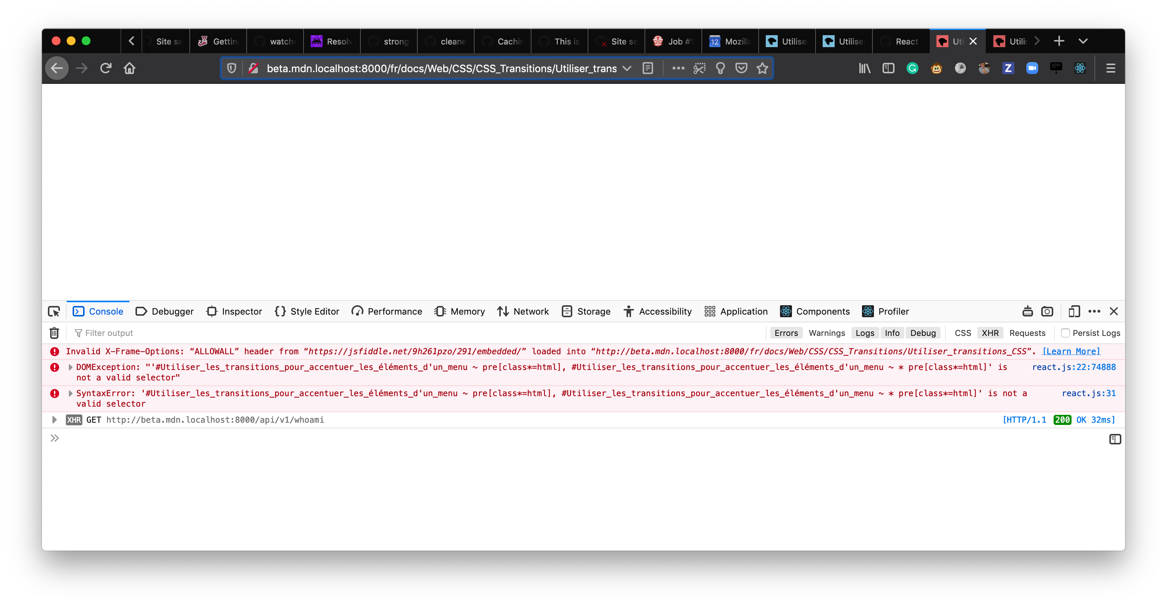1167x606 pixels.
Task: Click the lightbulb icon in address bar
Action: pyautogui.click(x=720, y=68)
